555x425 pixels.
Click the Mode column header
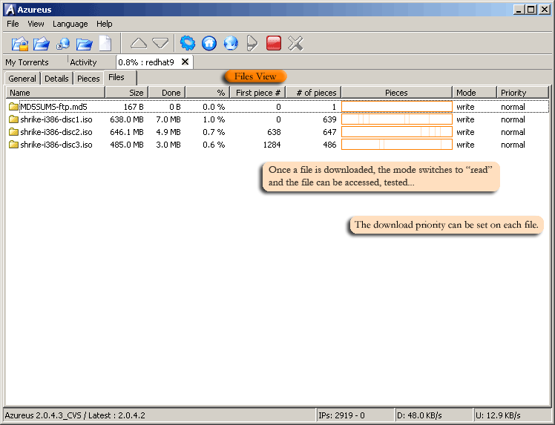pos(474,93)
